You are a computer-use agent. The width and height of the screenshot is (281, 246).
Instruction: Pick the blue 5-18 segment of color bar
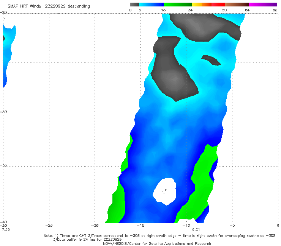click(x=152, y=5)
